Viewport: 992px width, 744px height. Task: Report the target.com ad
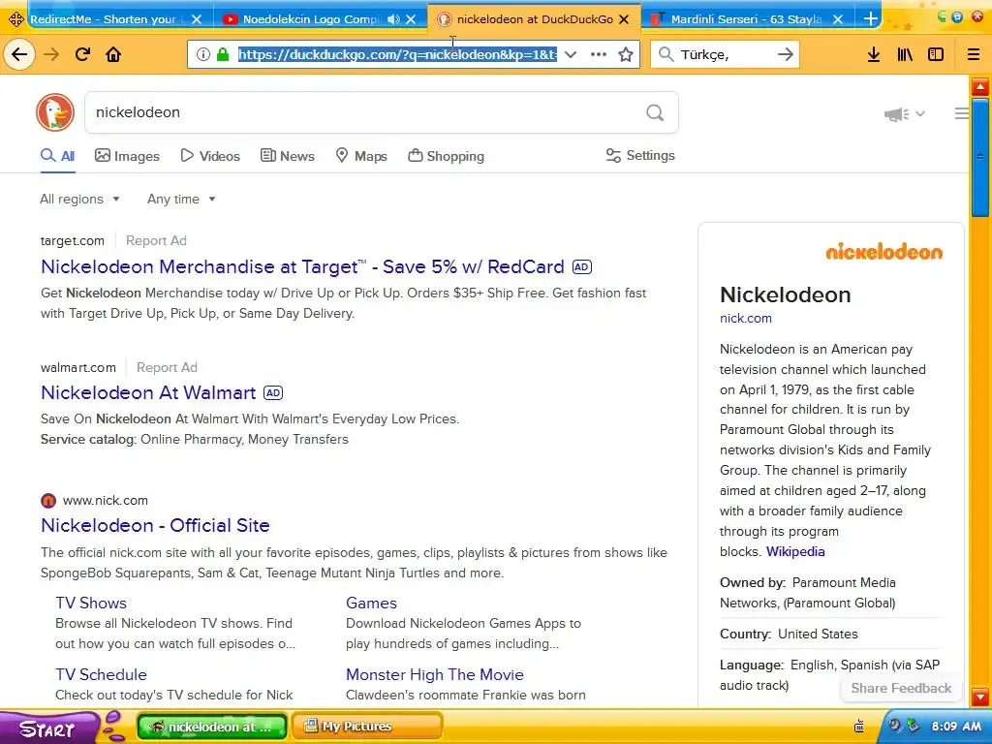pyautogui.click(x=156, y=241)
